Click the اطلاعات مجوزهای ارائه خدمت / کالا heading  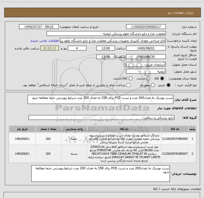[177, 189]
